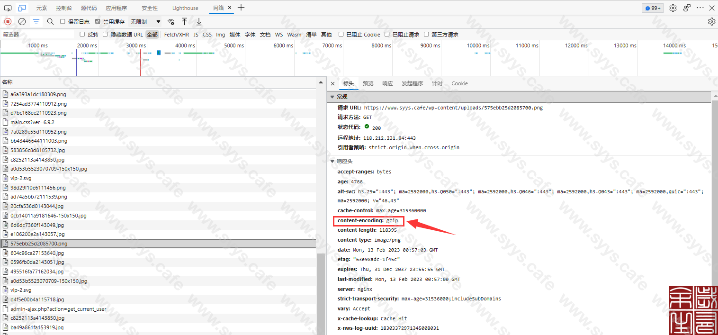
Task: Export HAR file download arrow
Action: coord(199,21)
